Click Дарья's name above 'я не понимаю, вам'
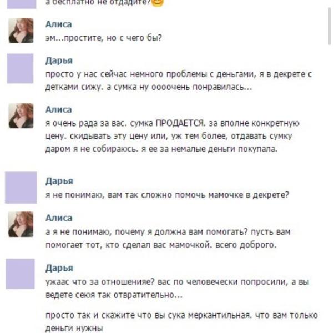The image size is (334, 333). coord(59,181)
